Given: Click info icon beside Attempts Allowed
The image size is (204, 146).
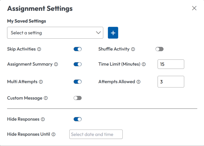Looking at the screenshot, I should click(138, 82).
